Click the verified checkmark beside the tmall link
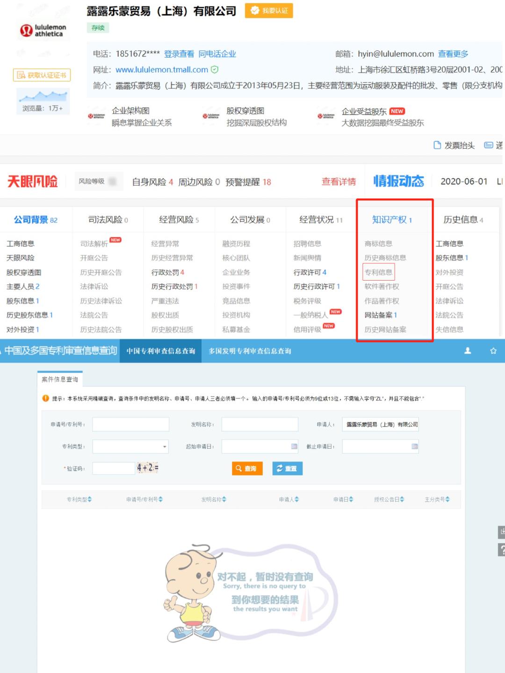This screenshot has width=505, height=673. pyautogui.click(x=214, y=69)
